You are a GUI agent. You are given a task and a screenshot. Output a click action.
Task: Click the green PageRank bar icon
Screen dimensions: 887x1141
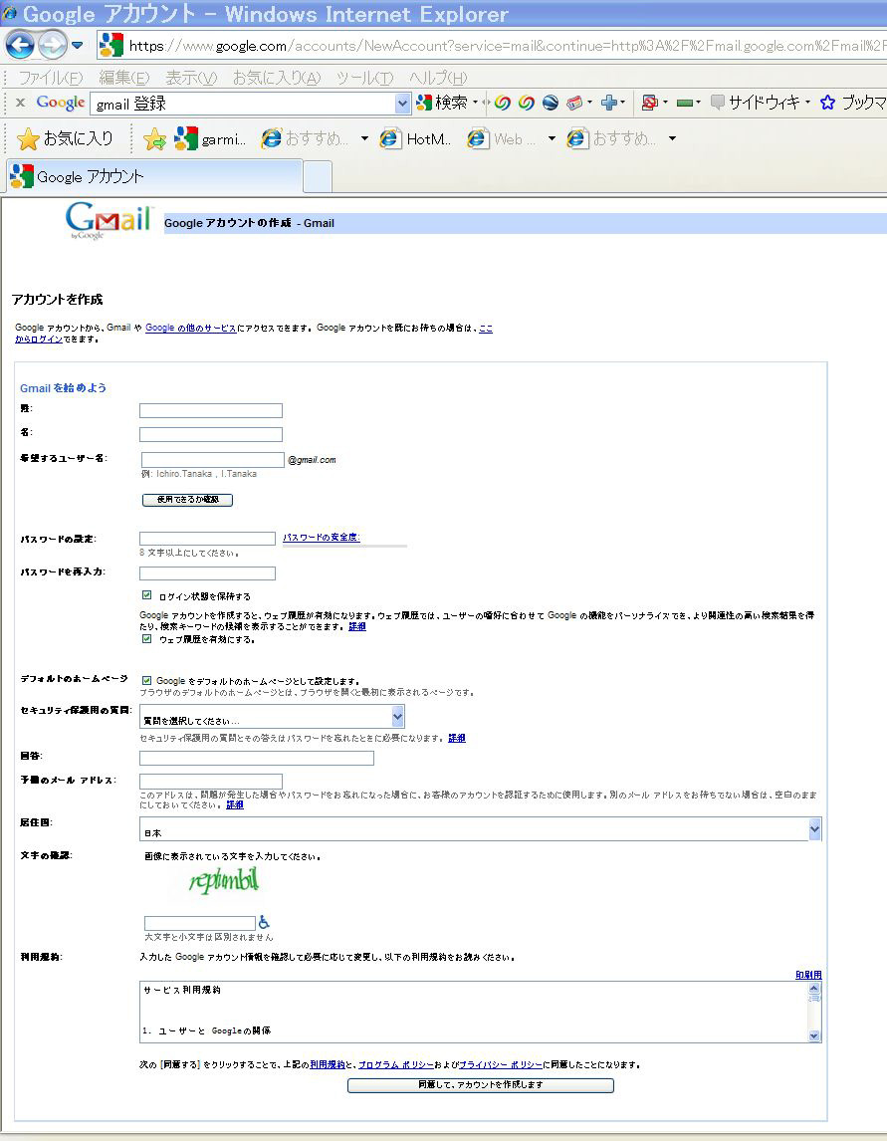[x=684, y=103]
